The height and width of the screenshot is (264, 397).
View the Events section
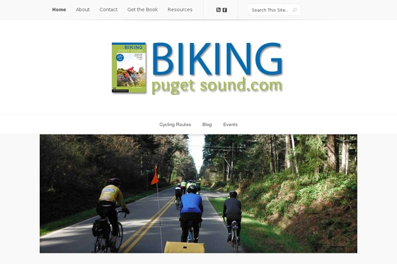pyautogui.click(x=230, y=125)
